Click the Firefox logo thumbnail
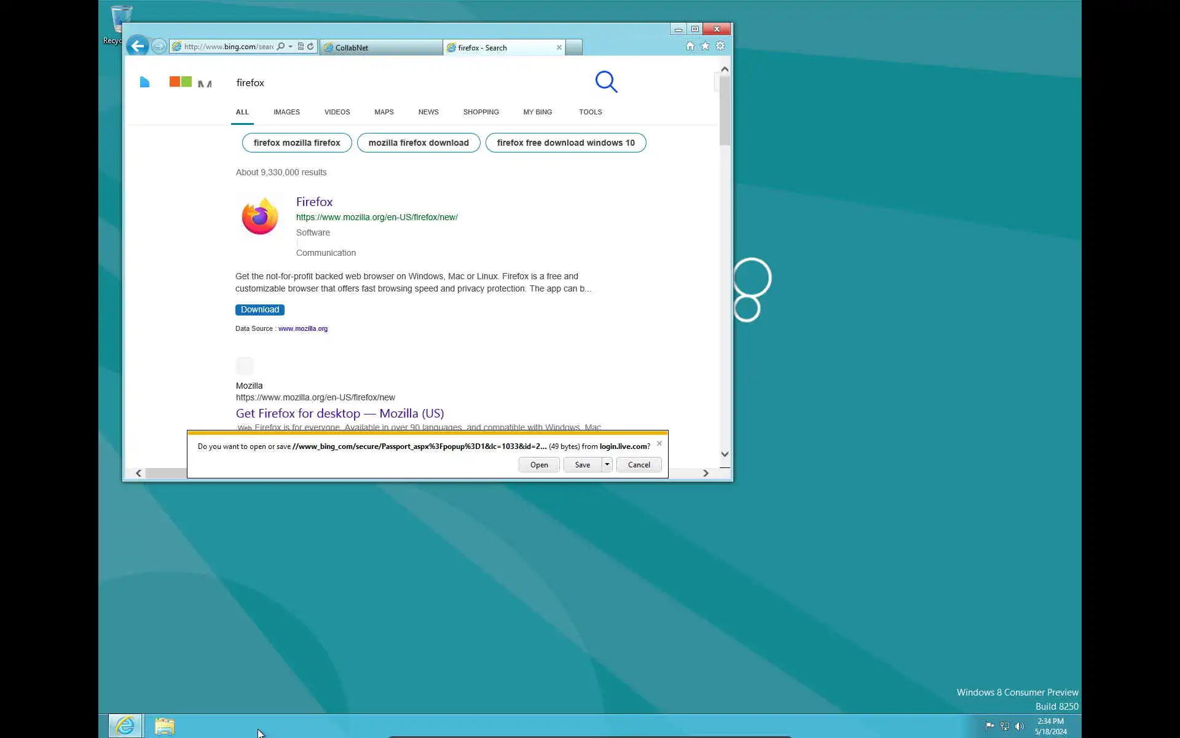 (259, 216)
